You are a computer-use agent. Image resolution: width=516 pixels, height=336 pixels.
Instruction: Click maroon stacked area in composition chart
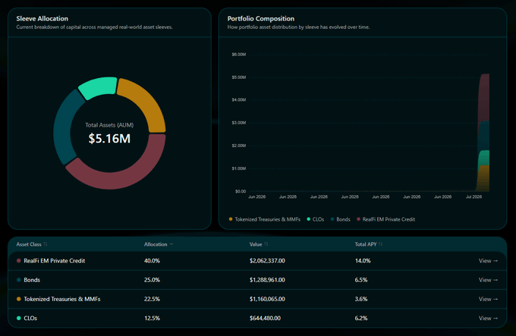(x=484, y=97)
